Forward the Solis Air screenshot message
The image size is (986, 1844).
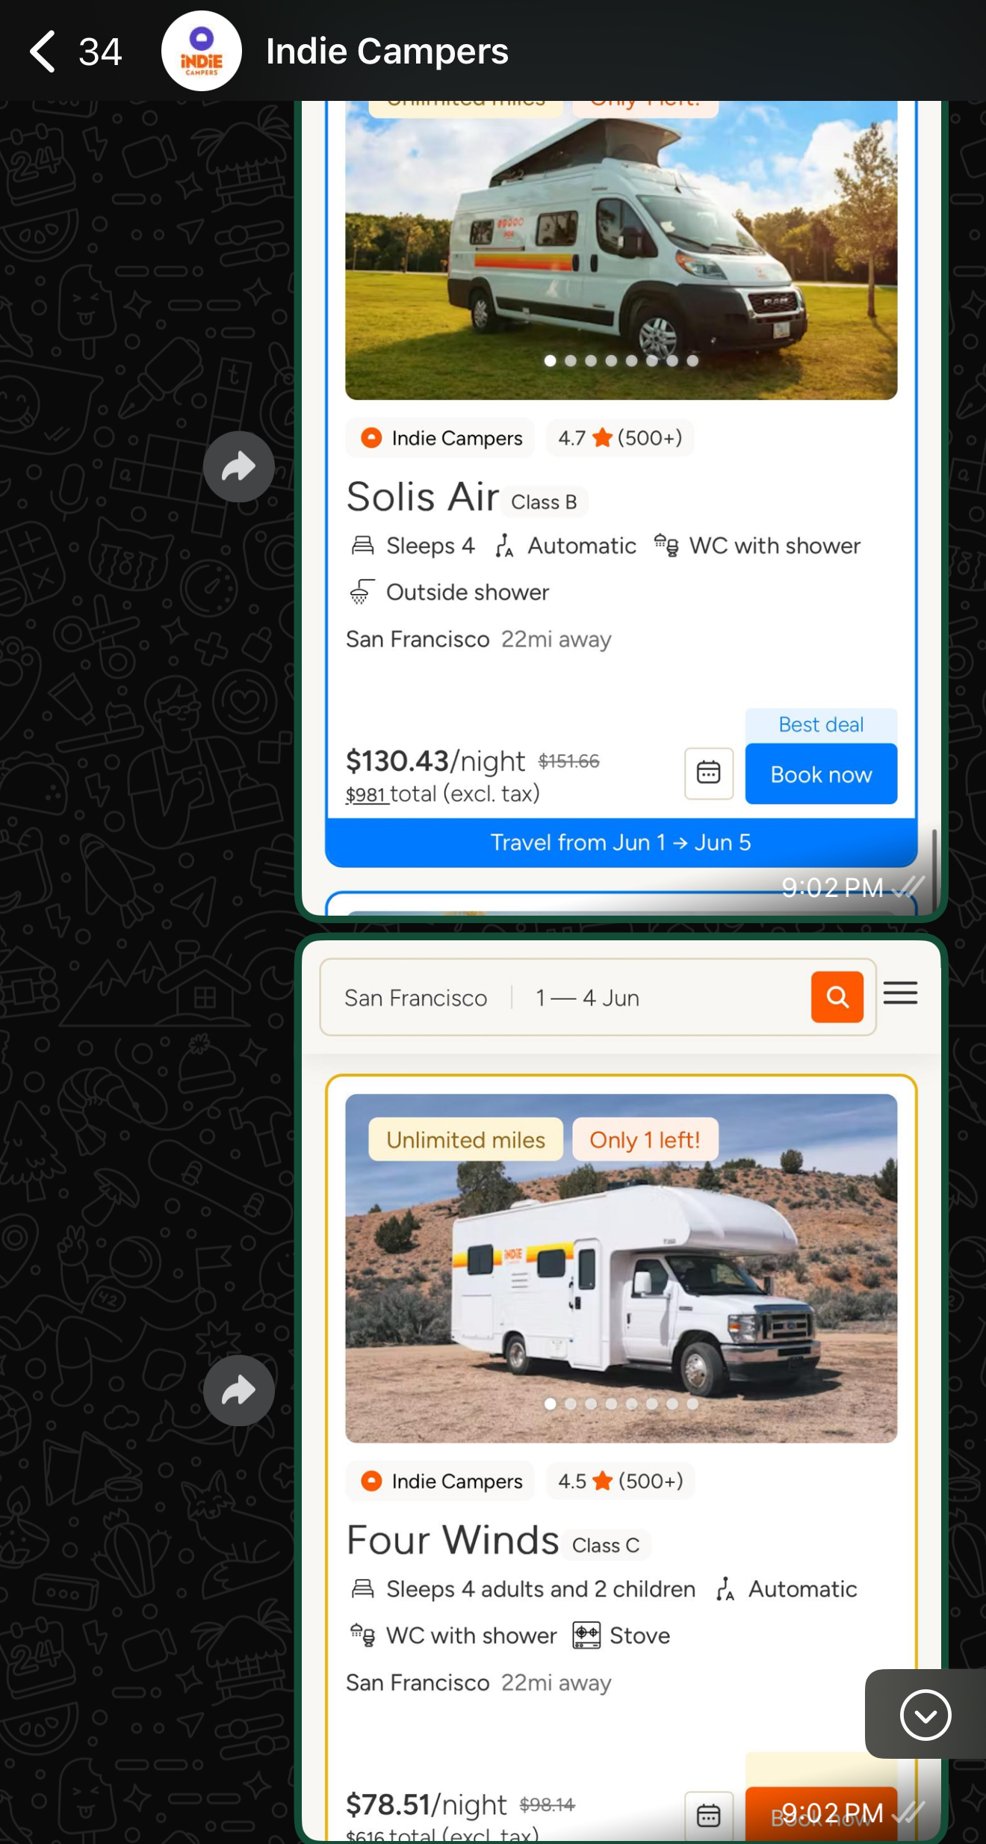click(x=239, y=466)
